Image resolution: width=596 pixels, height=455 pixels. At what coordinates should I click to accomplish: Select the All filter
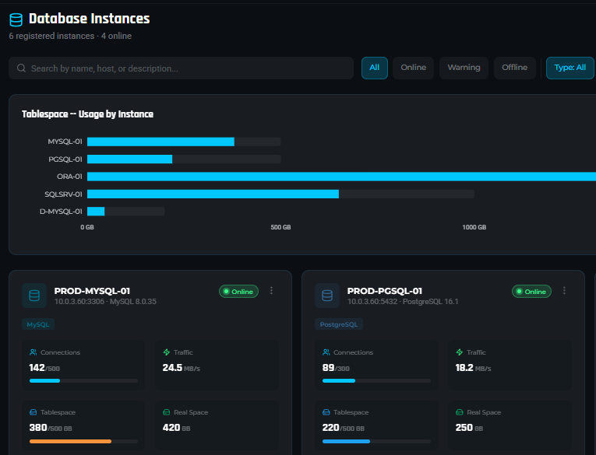(x=374, y=68)
